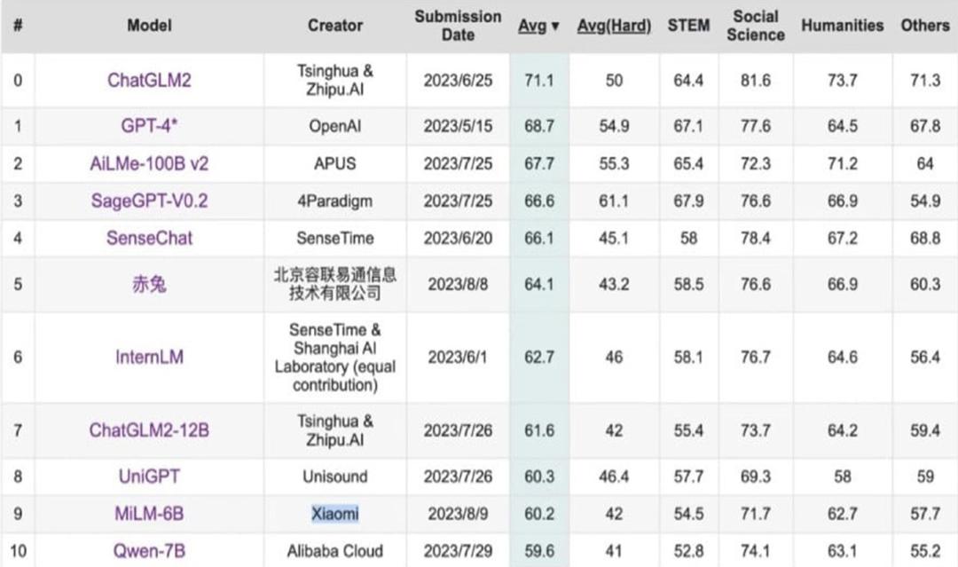958x567 pixels.
Task: Click the Humanities column header
Action: [842, 26]
